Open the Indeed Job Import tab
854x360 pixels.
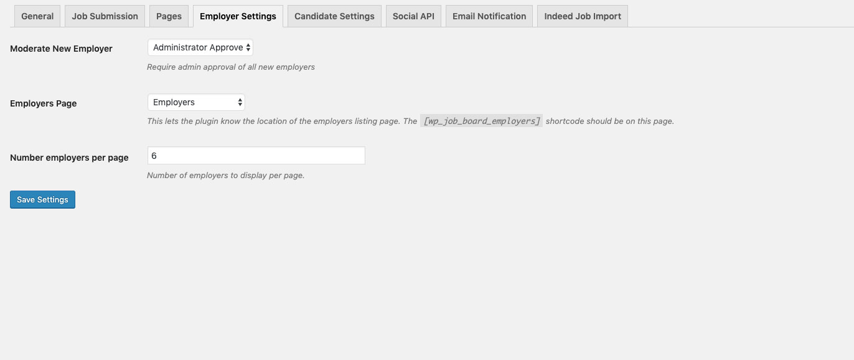[x=582, y=16]
